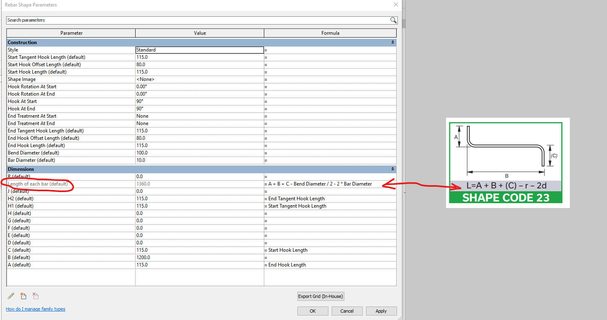Select the Hook At Start 90° value
Image resolution: width=607 pixels, height=320 pixels.
[x=199, y=101]
